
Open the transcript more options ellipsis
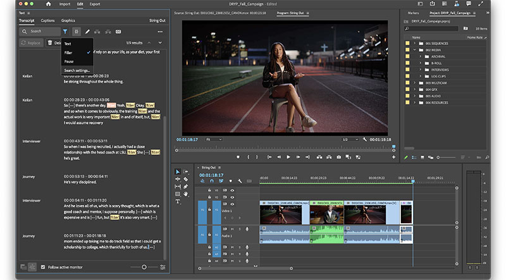[160, 32]
